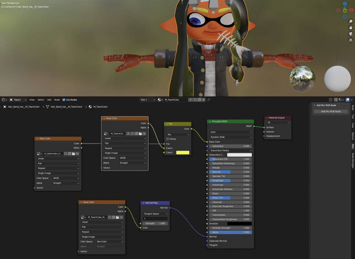355x259 pixels.
Task: Click the pin node tree icon
Action: [209, 100]
